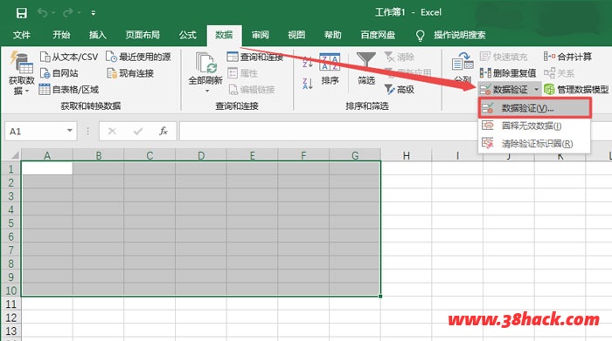Switch to the 视图 tab
The height and width of the screenshot is (341, 612).
click(296, 35)
